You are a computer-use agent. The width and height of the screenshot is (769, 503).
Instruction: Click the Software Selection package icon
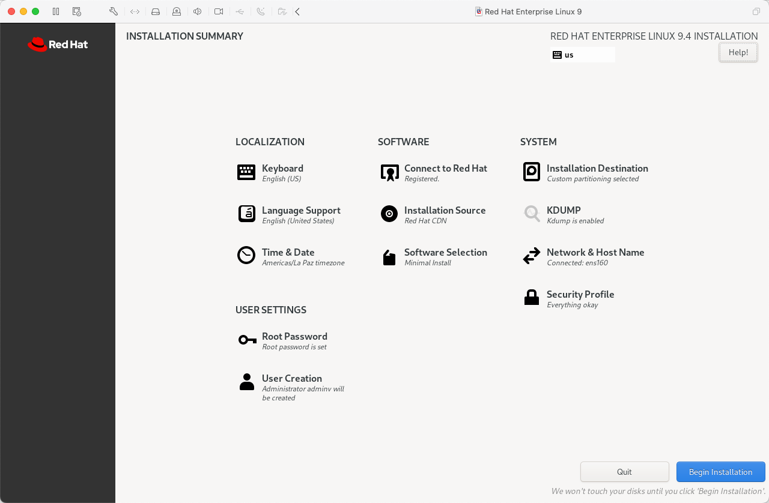pyautogui.click(x=389, y=258)
